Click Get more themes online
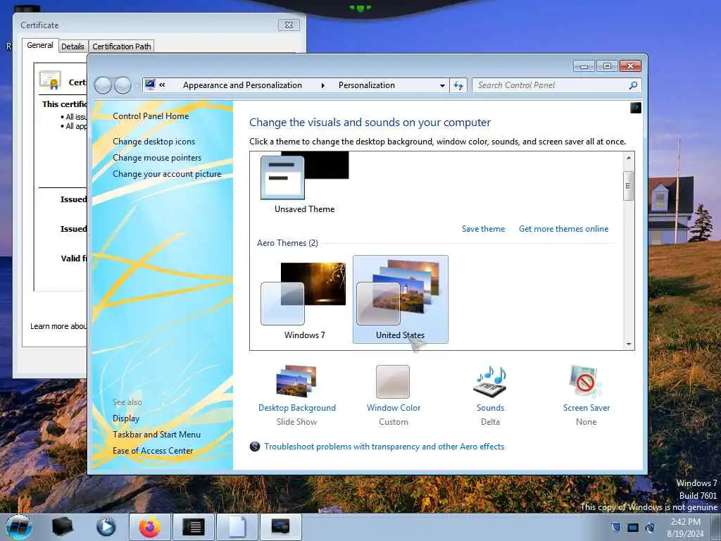The image size is (721, 541). pyautogui.click(x=564, y=229)
